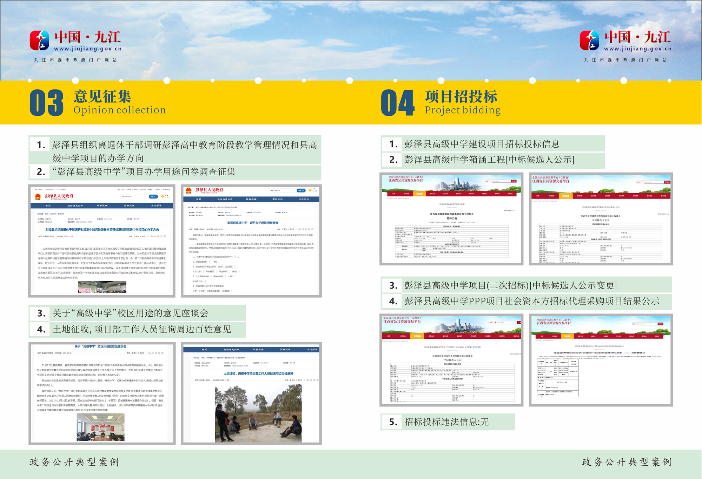Viewport: 702px width, 479px height.
Task: Open search category dropdown in 二次招标 screenshot
Action: 492,323
